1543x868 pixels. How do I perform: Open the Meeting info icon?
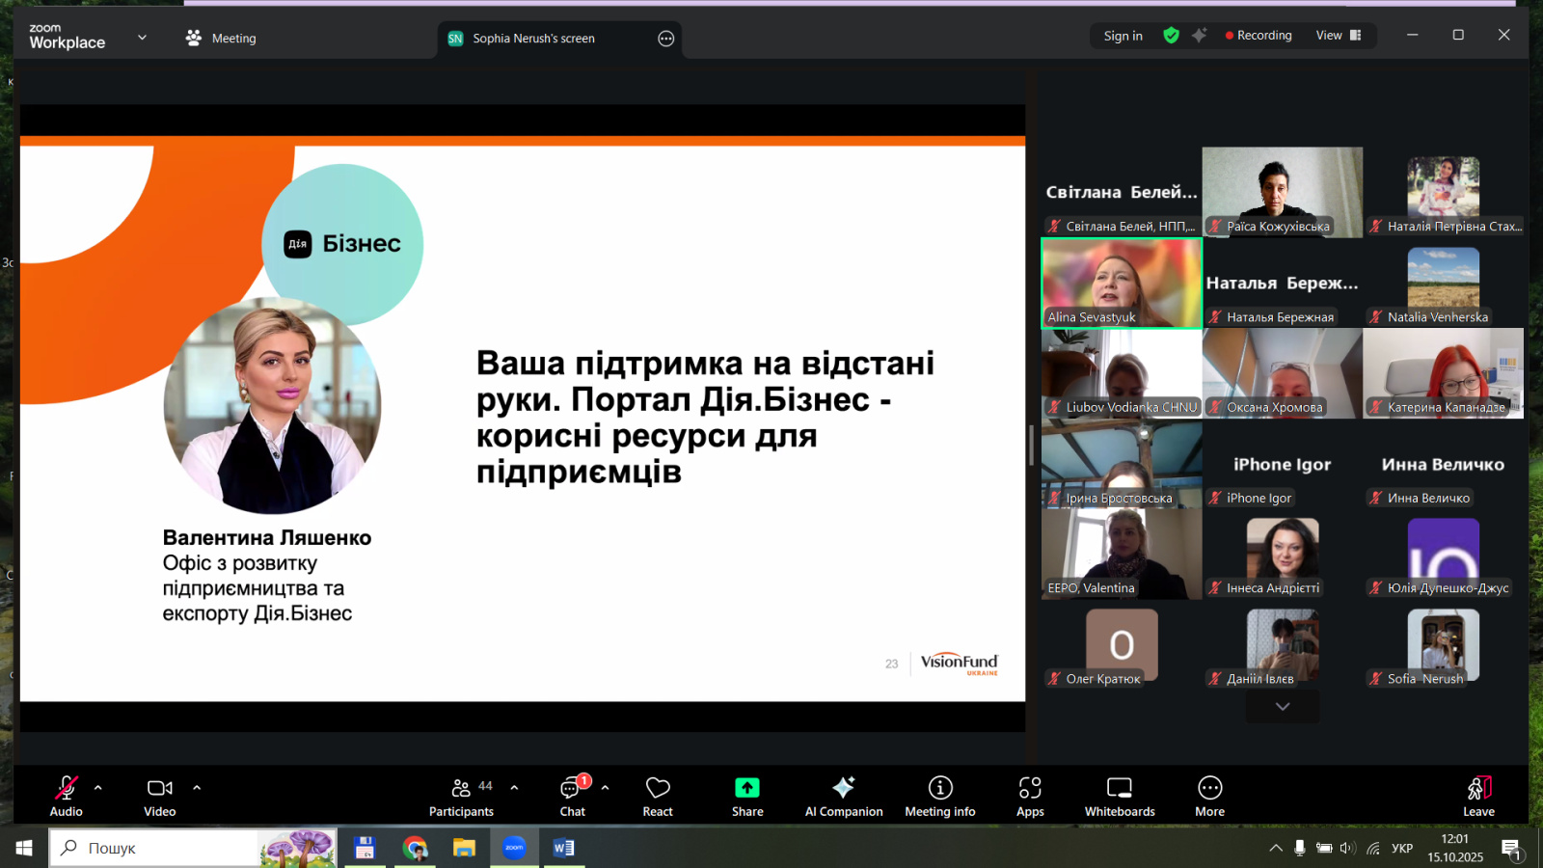940,789
